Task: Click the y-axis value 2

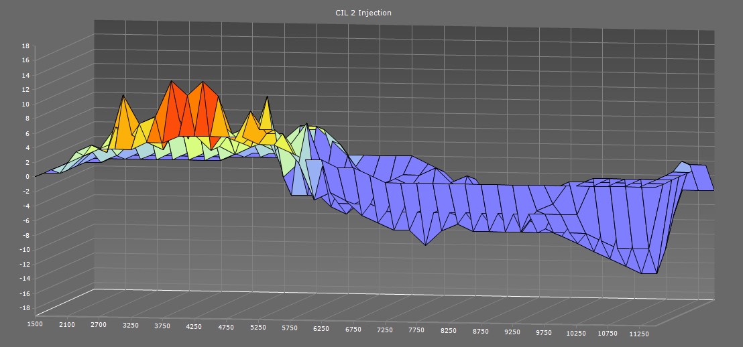Action: (27, 162)
